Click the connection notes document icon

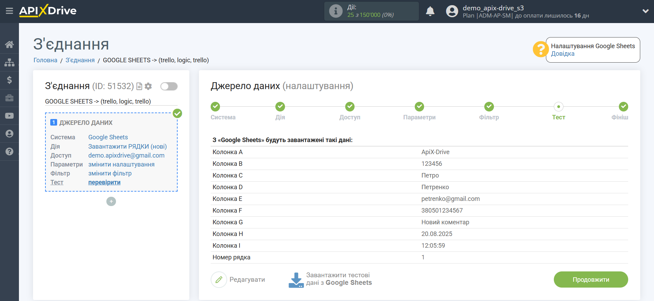click(x=139, y=86)
